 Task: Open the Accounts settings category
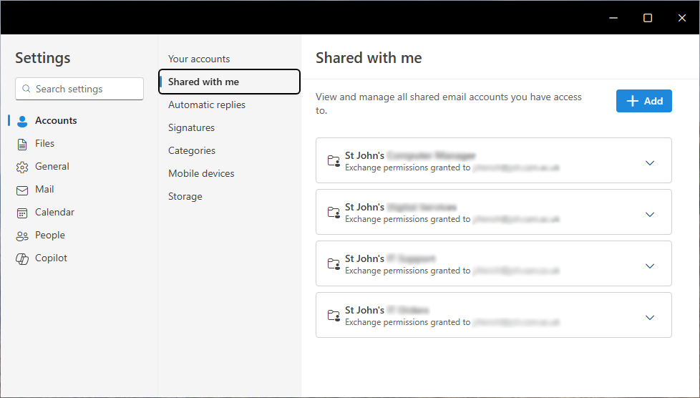(56, 120)
